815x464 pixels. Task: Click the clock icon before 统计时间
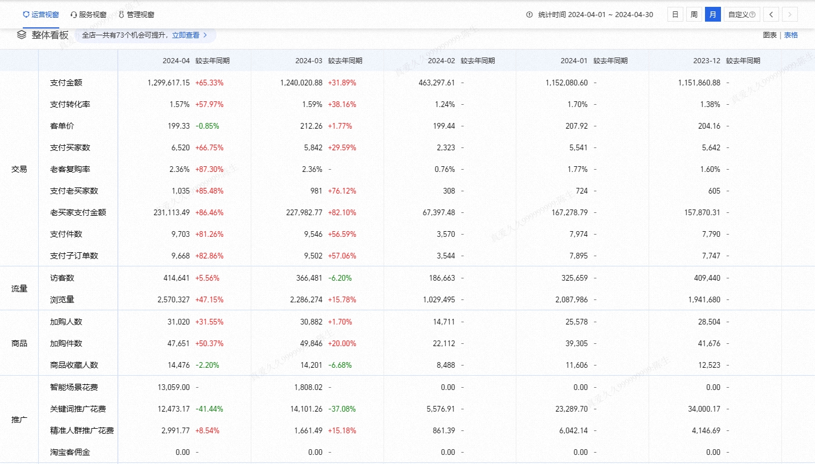529,15
